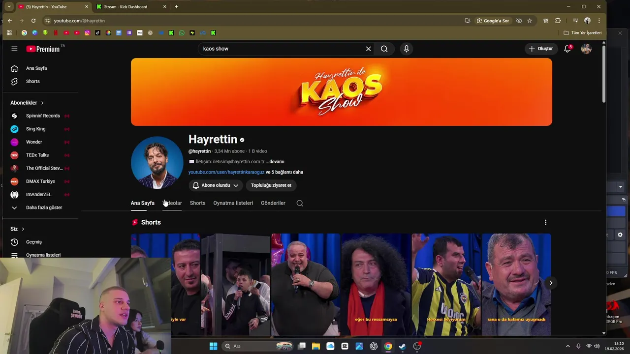Screen dimensions: 630x354
Task: Open Shorts shelf three-dot options
Action: pos(545,222)
